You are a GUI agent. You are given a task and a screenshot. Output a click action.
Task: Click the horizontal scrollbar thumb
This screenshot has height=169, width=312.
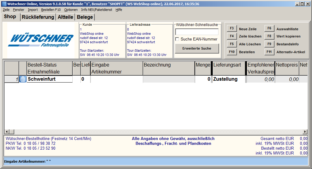pyautogui.click(x=11, y=132)
